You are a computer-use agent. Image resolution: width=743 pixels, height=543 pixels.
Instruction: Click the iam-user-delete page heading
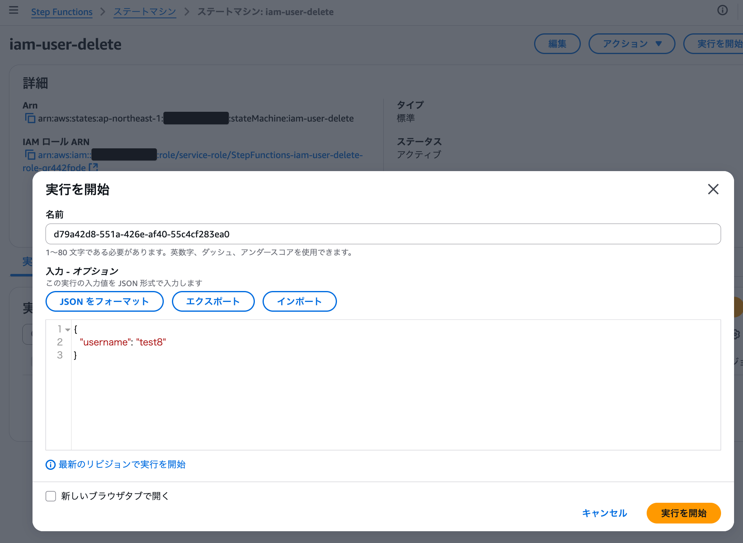point(65,44)
